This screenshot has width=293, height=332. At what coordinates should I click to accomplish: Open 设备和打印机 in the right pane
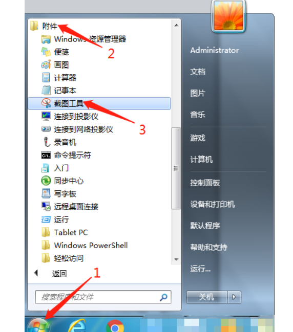(x=213, y=204)
